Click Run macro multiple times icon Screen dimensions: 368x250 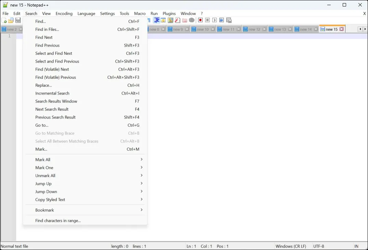pyautogui.click(x=221, y=21)
